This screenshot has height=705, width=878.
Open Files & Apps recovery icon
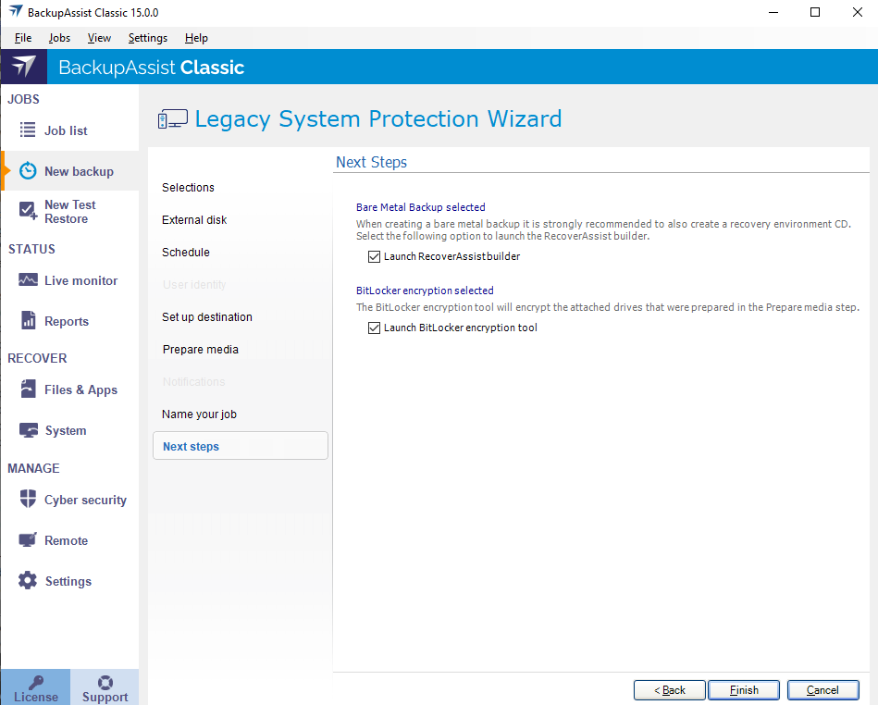(28, 390)
